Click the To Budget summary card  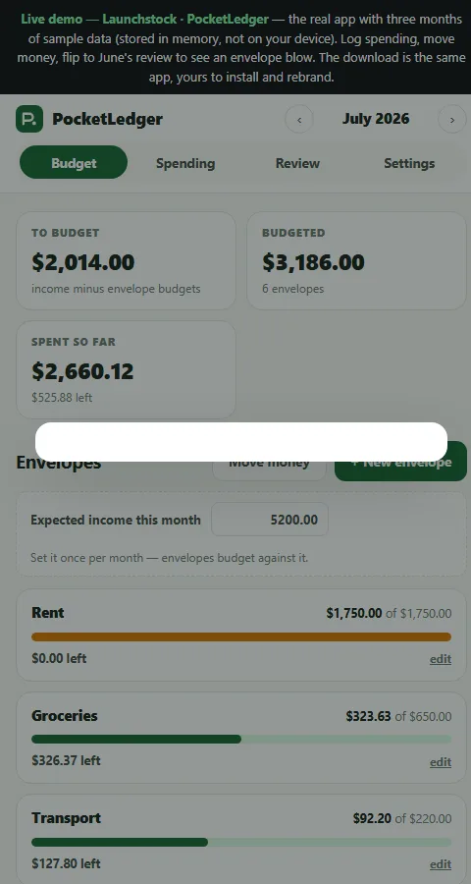click(x=127, y=260)
